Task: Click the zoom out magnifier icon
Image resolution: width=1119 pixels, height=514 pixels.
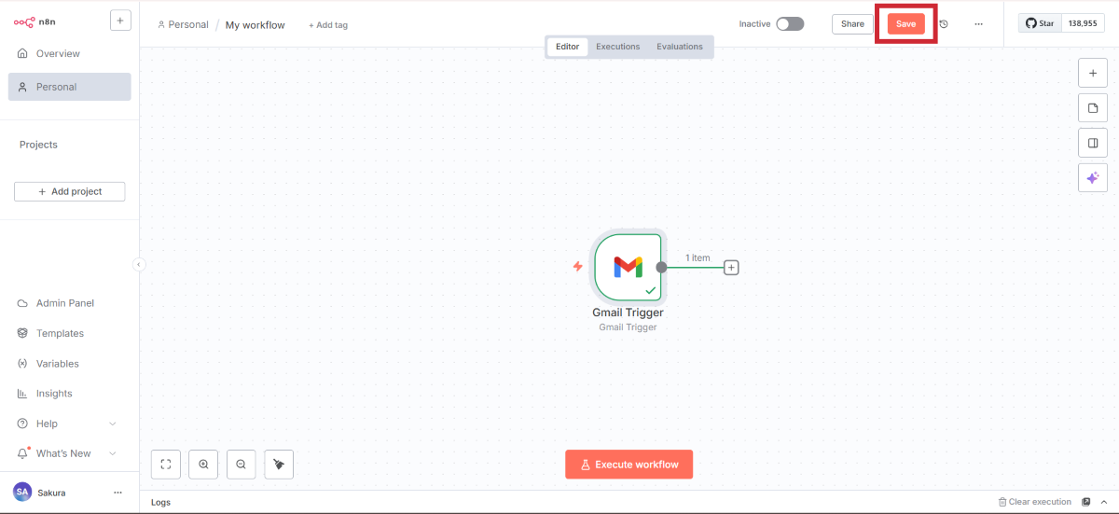Action: pos(241,464)
